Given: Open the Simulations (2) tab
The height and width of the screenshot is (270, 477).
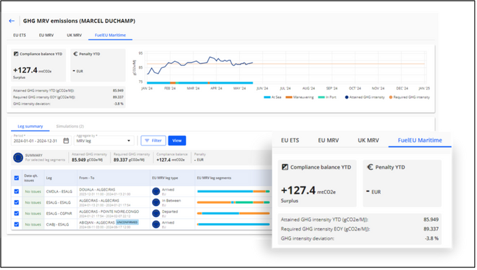Looking at the screenshot, I should (70, 126).
